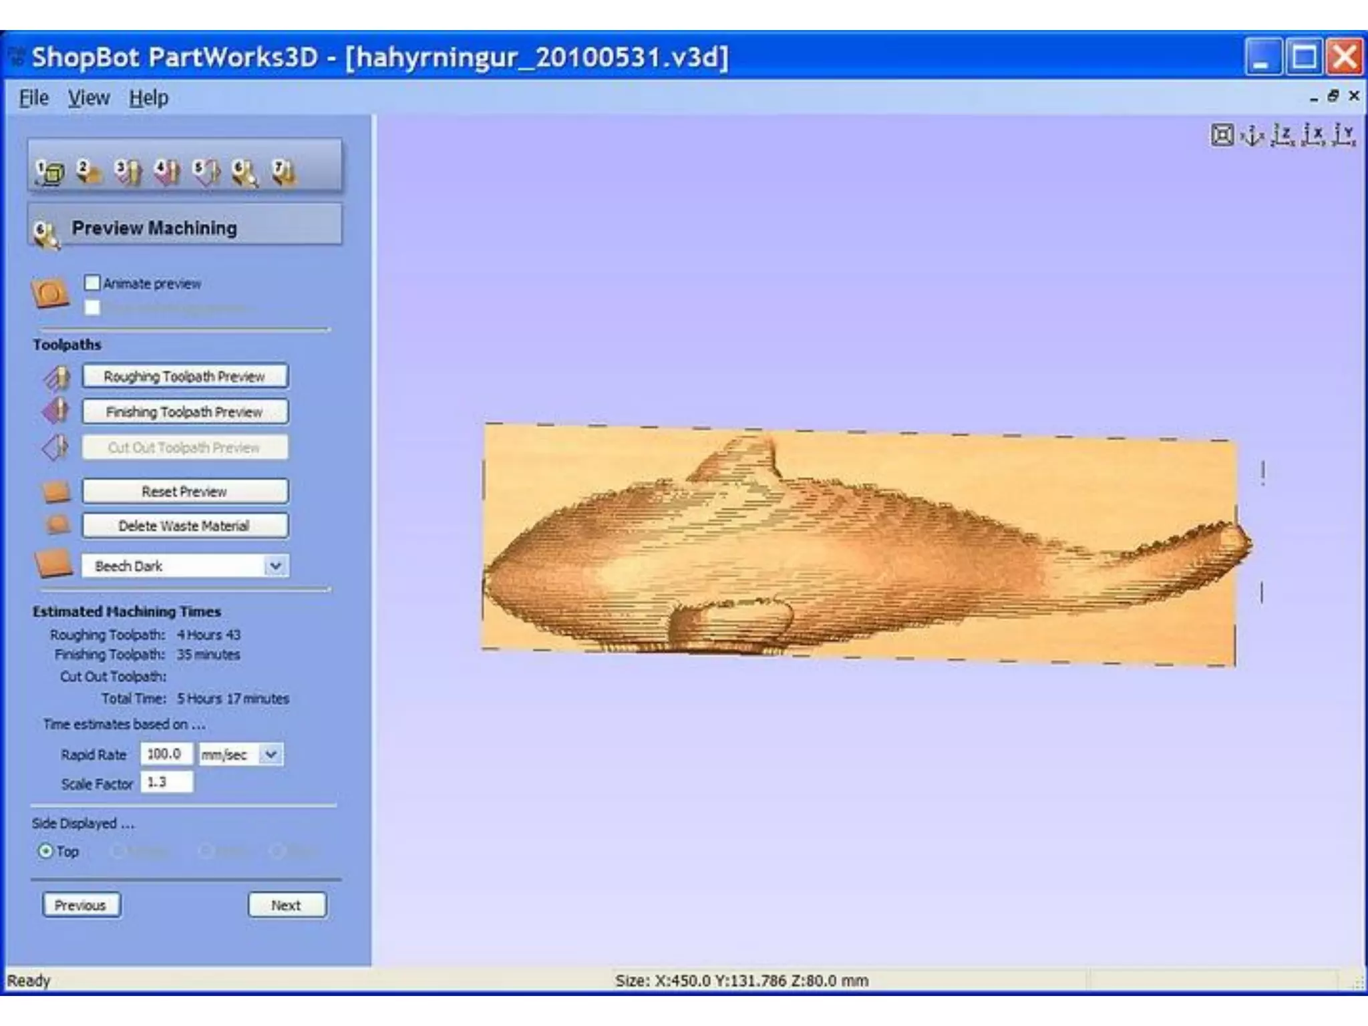Open the View menu
1368x1026 pixels.
click(88, 98)
